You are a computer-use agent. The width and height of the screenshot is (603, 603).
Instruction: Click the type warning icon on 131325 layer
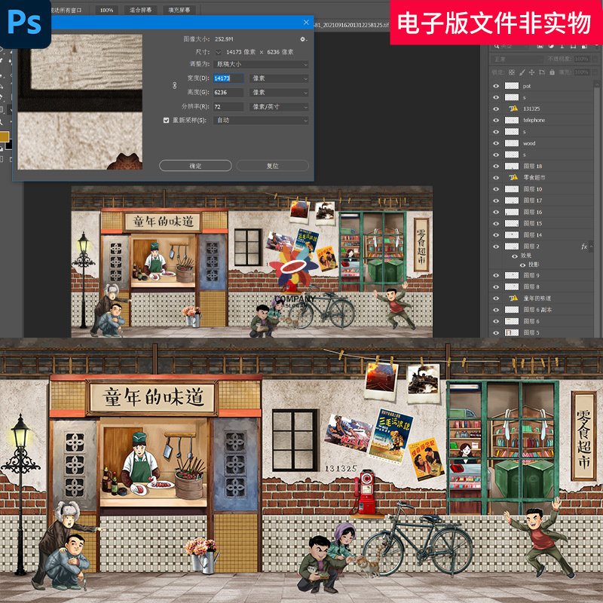click(513, 109)
